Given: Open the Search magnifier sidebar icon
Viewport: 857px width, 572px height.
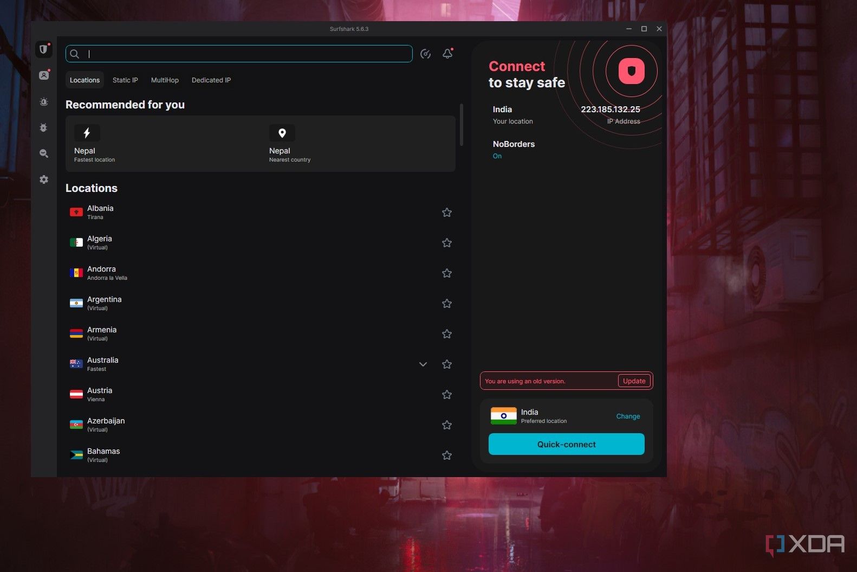Looking at the screenshot, I should pos(44,153).
